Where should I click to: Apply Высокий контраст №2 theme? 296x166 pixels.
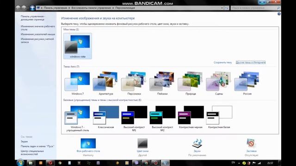[x=162, y=119]
